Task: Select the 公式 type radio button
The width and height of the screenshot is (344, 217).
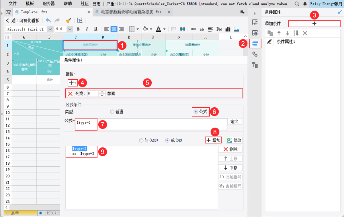Action: coord(196,112)
